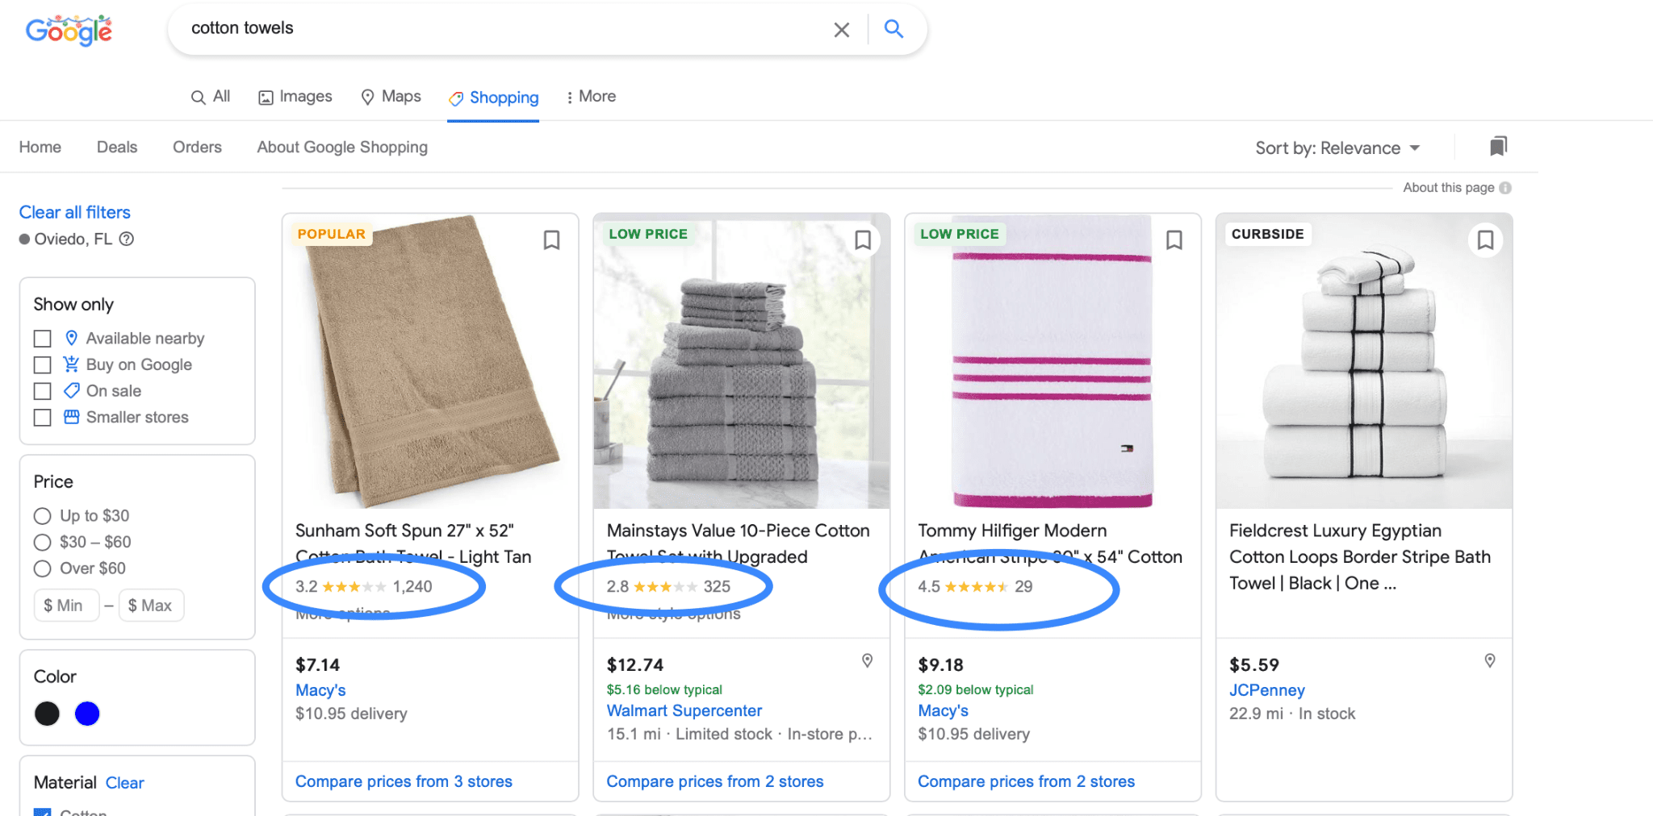Click Clear all filters
The width and height of the screenshot is (1653, 816).
[74, 212]
